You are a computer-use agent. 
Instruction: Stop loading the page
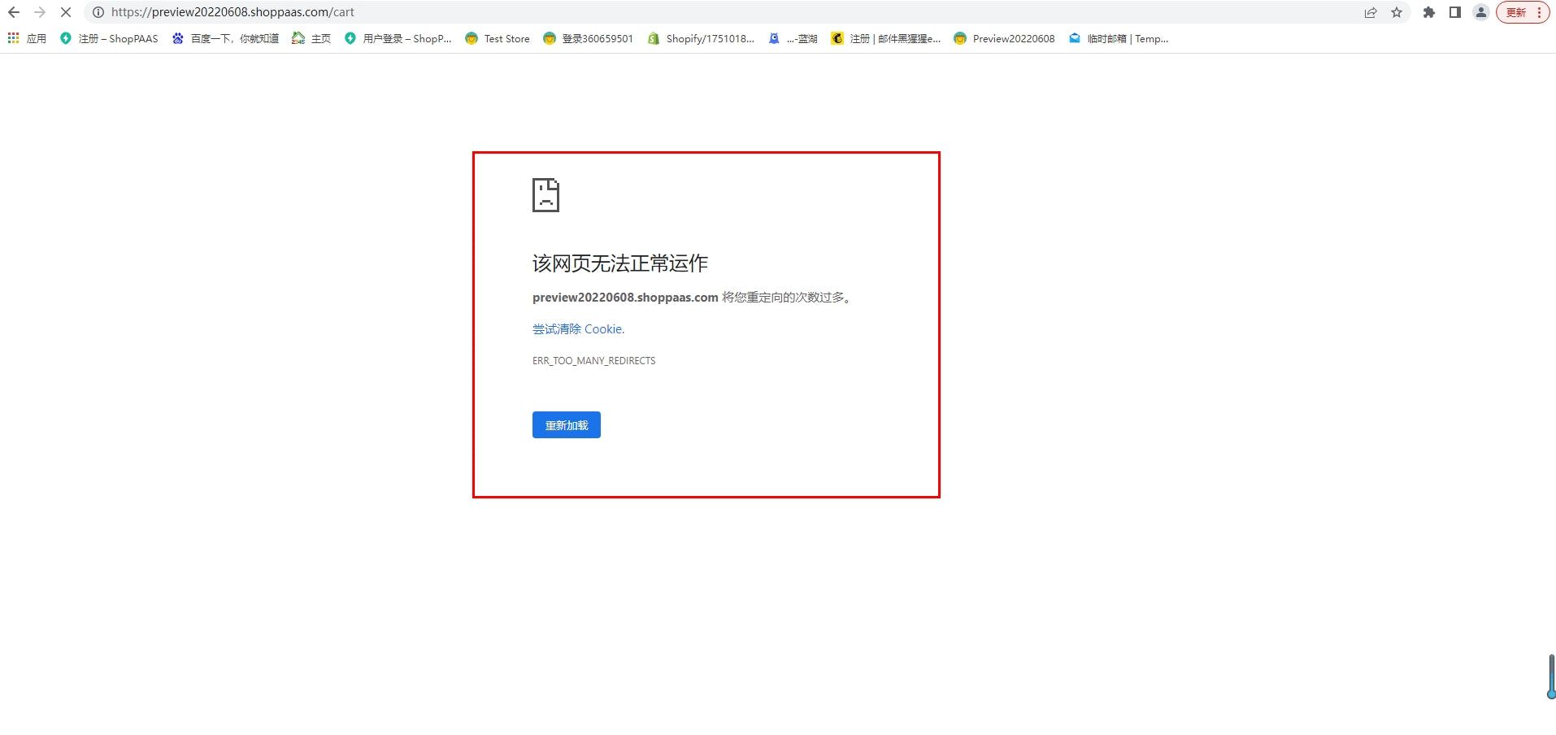tap(66, 12)
